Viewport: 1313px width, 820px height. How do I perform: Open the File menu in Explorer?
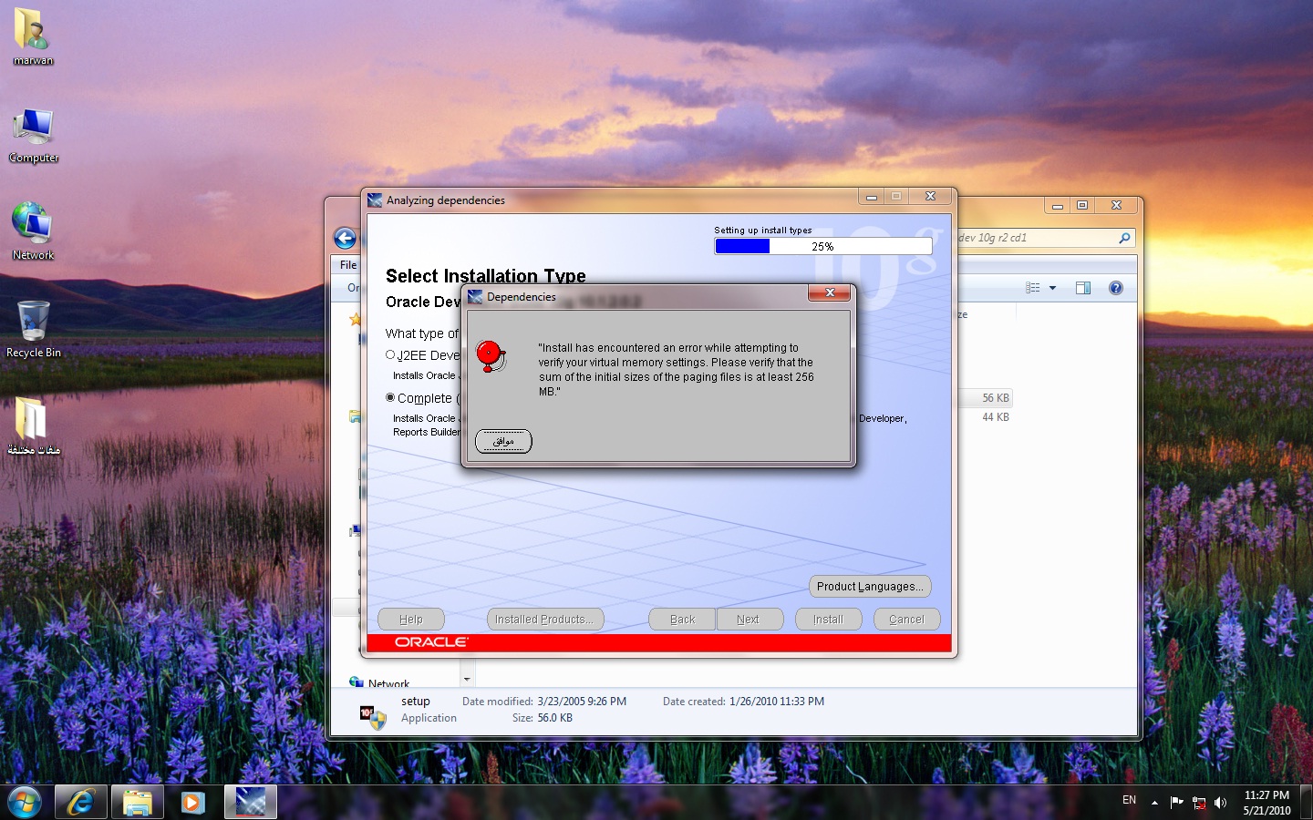point(348,265)
